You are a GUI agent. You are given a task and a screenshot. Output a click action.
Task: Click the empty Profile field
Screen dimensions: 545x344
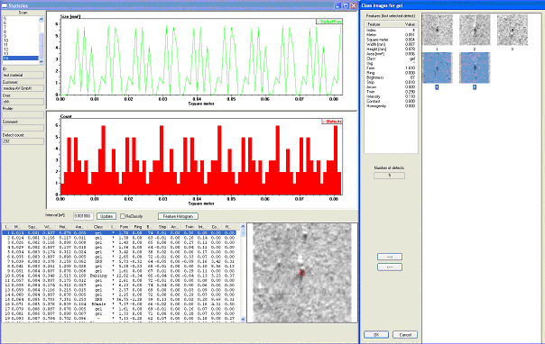tap(23, 114)
